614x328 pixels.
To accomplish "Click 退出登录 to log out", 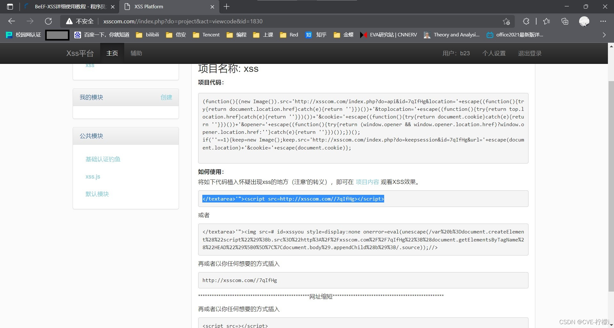I will click(x=530, y=53).
